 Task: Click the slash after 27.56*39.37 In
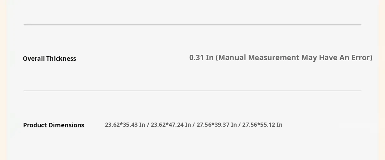(240, 125)
